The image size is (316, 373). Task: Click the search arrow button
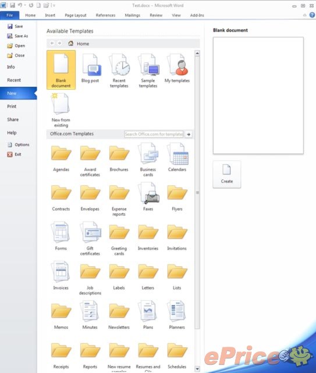189,135
